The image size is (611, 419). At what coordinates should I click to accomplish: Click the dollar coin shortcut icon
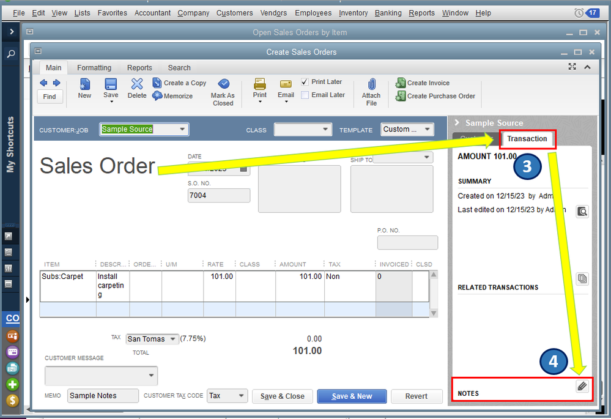click(x=12, y=400)
